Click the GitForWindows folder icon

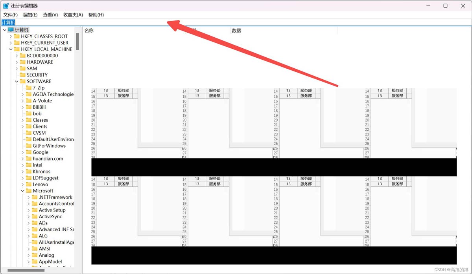[x=29, y=146]
